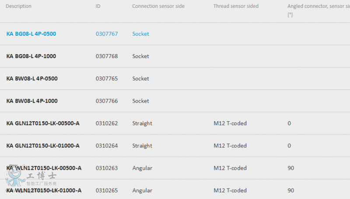Click the ID column header
The image size is (350, 199).
click(98, 6)
